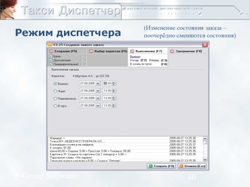Click log row 'Маршрут ->'
This screenshot has height=187, width=250.
[125, 138]
